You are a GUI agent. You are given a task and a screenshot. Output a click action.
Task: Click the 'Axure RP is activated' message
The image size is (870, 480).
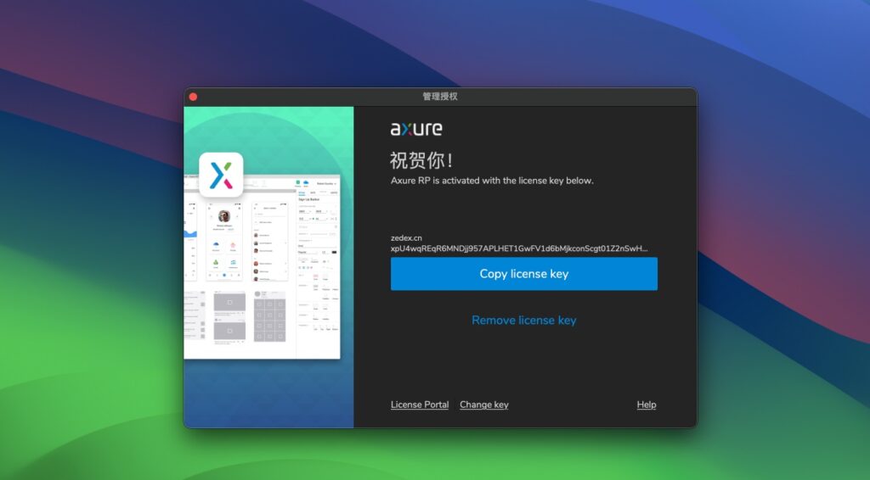click(492, 181)
